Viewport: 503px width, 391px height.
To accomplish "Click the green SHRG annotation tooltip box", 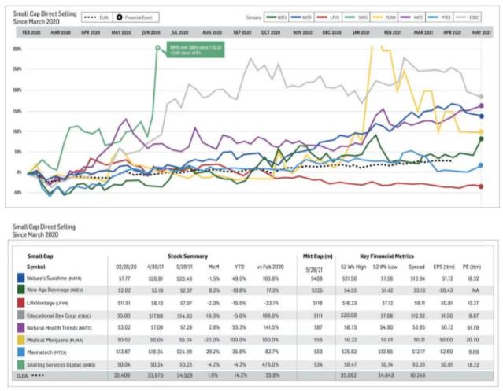I will (195, 50).
